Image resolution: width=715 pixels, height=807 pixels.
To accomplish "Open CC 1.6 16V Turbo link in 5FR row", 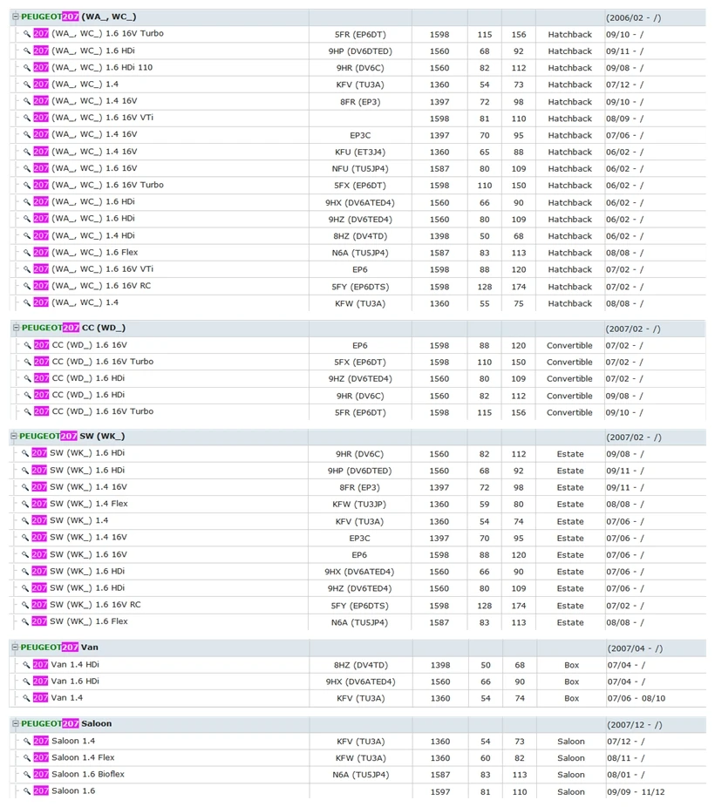I will pos(93,411).
